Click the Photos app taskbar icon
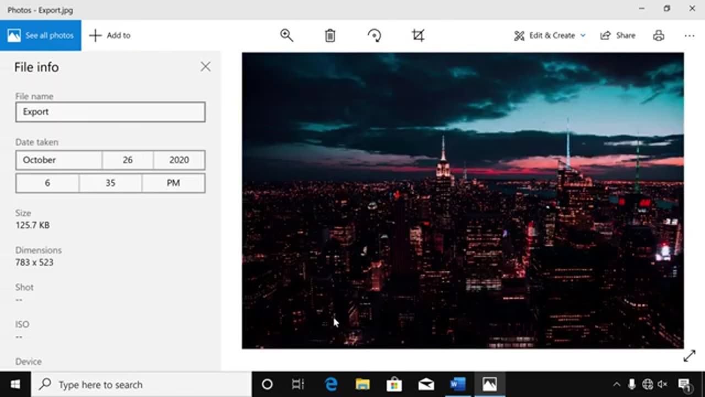 (x=489, y=384)
